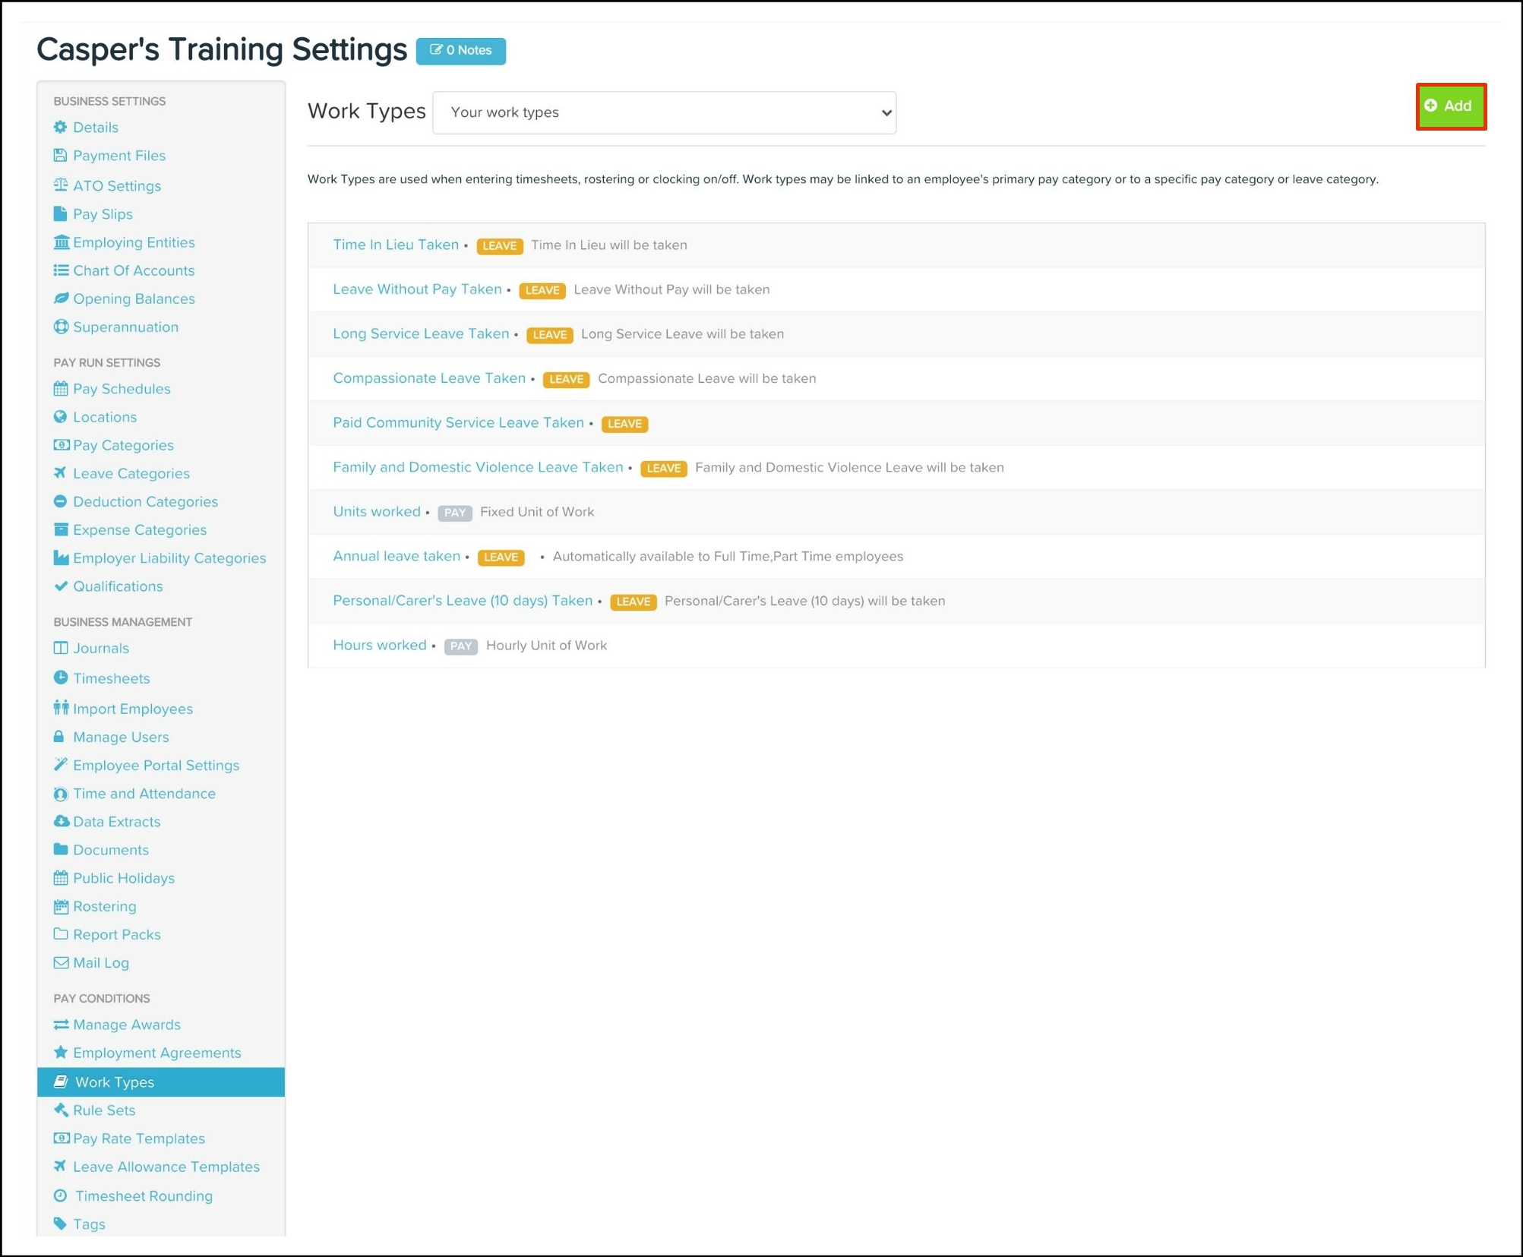The height and width of the screenshot is (1257, 1523).
Task: Click the Tags tag icon
Action: pyautogui.click(x=60, y=1224)
